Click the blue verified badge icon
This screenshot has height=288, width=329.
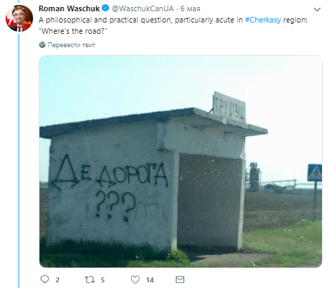[106, 8]
